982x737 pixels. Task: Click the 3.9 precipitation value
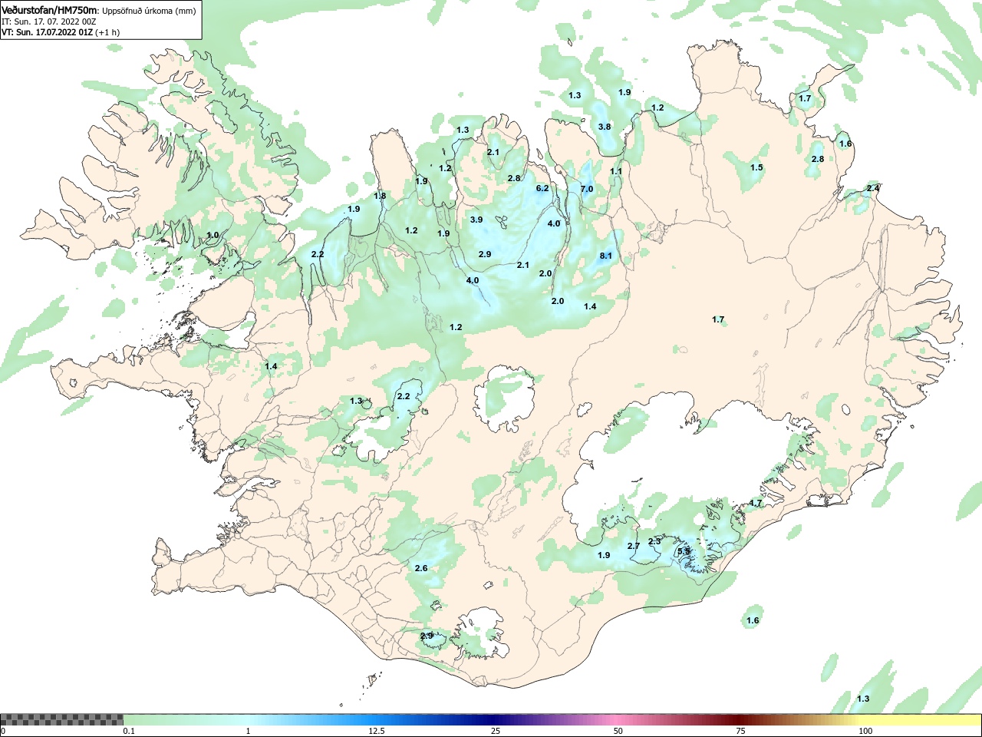476,220
